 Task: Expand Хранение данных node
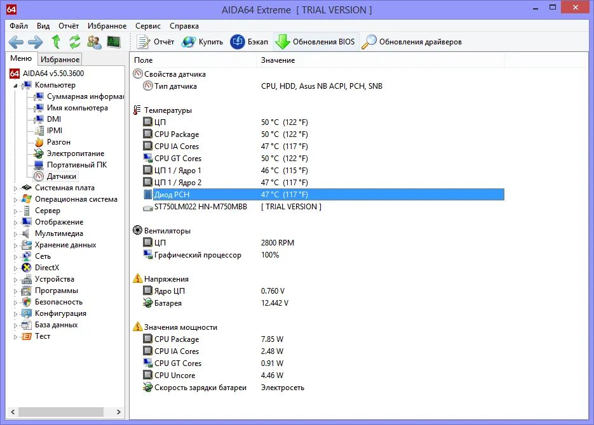point(15,245)
